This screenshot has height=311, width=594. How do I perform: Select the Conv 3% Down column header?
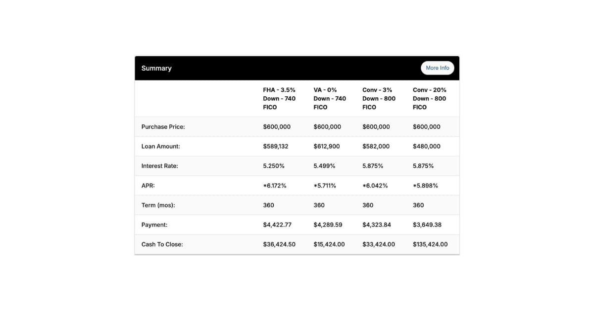tap(379, 98)
